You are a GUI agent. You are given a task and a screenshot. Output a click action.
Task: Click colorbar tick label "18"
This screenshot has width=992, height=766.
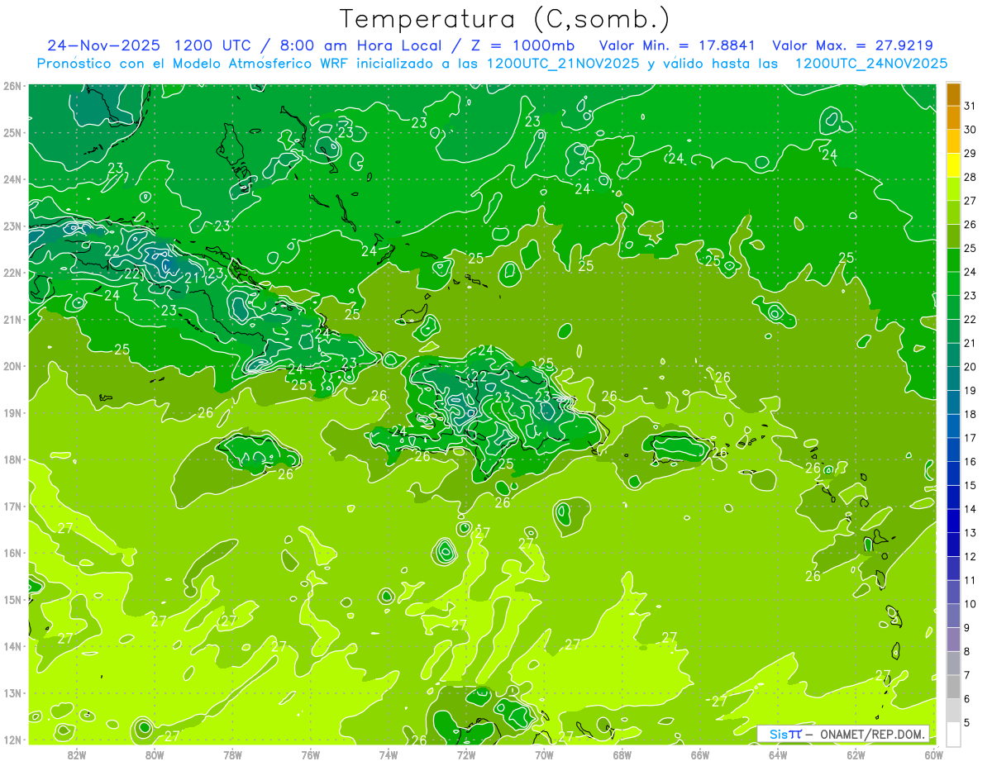pyautogui.click(x=971, y=414)
